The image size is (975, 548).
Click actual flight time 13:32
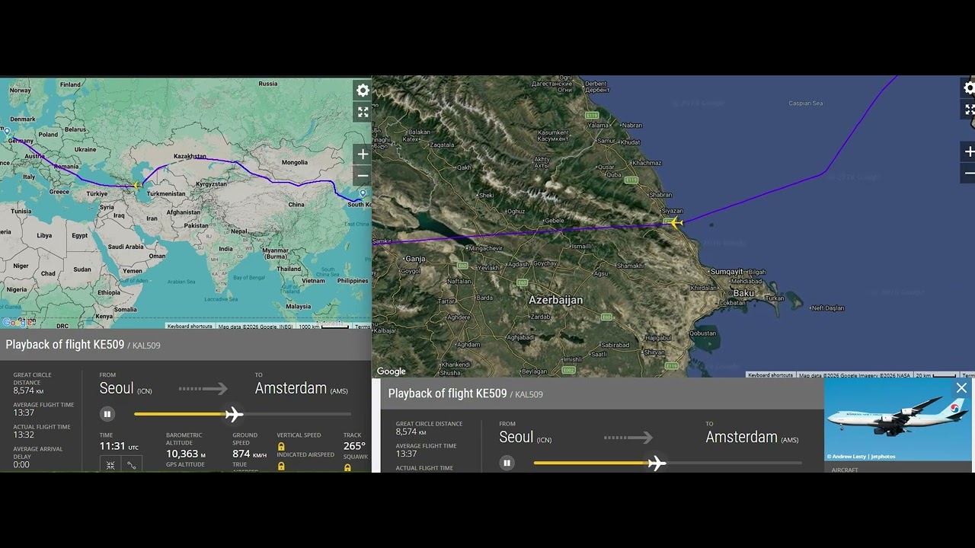(x=24, y=435)
